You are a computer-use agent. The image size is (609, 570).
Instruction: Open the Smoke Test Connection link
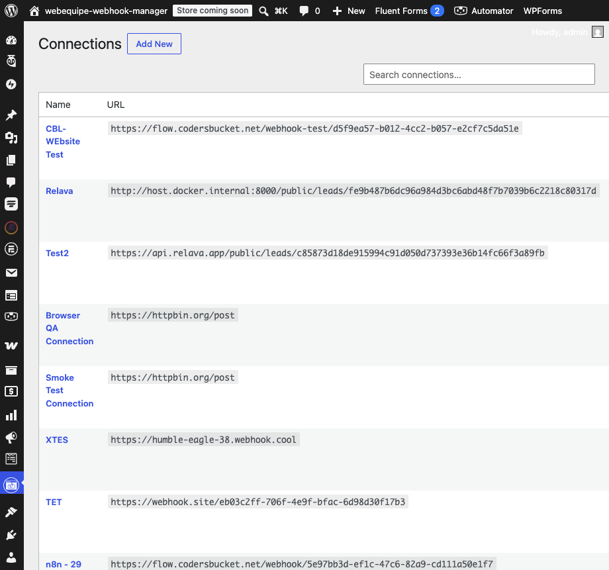pos(70,391)
